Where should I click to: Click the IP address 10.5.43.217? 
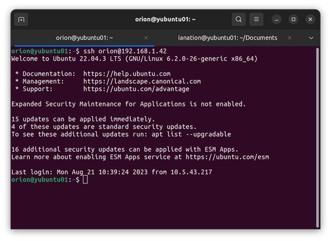[191, 172]
